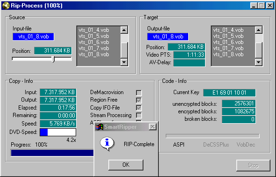Click the empty AV-Delay field

click(x=189, y=63)
